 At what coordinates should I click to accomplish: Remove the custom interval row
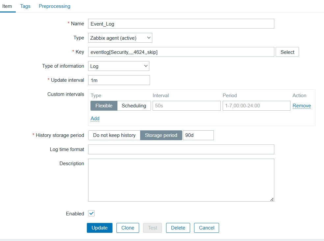(x=302, y=106)
